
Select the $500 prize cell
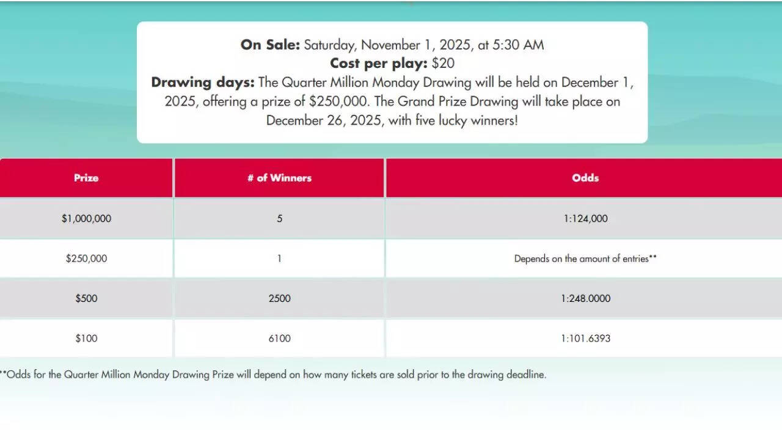(86, 299)
